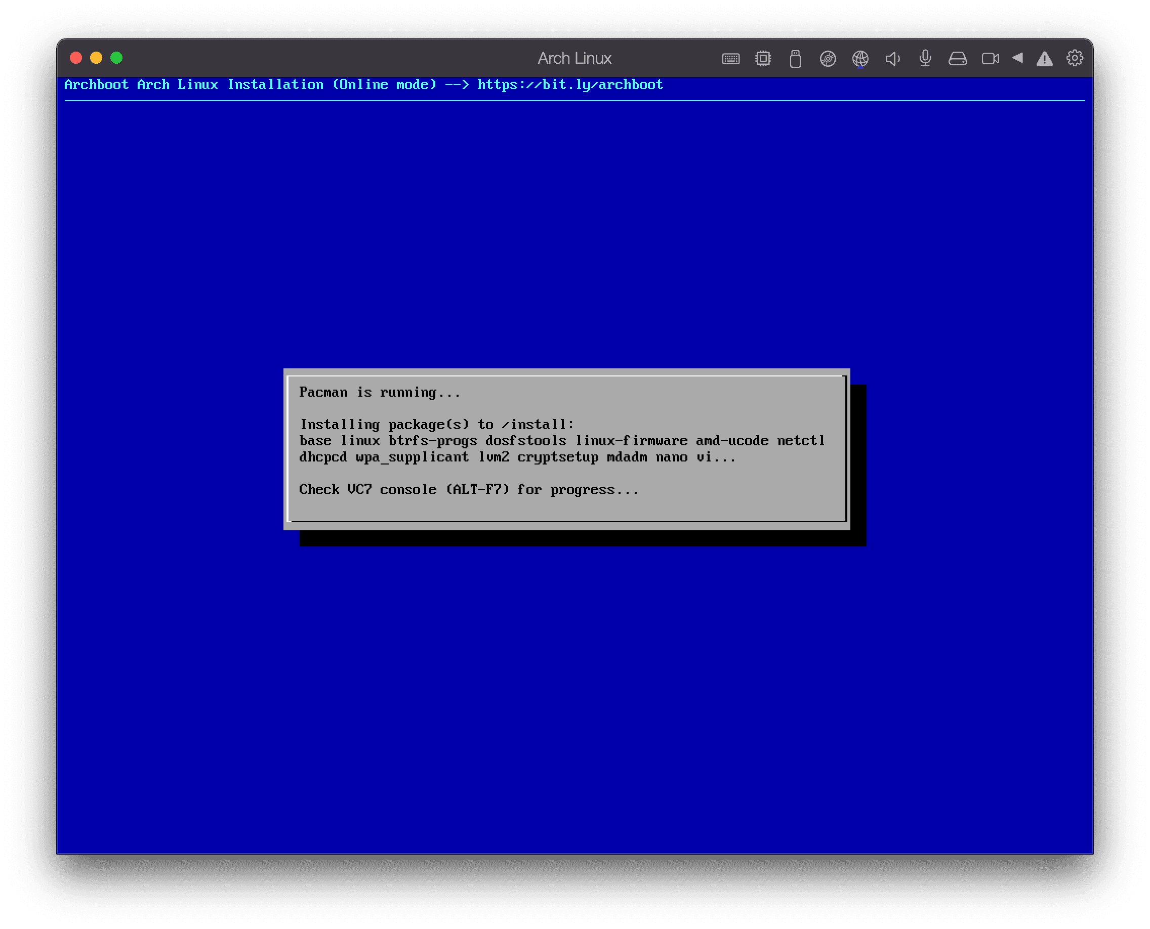This screenshot has width=1150, height=929.
Task: Maximize the window with the green button
Action: coord(116,58)
